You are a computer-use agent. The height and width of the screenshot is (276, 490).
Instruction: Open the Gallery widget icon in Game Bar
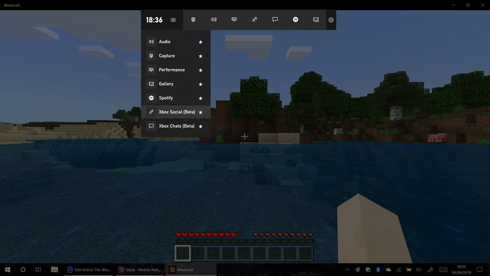[316, 19]
